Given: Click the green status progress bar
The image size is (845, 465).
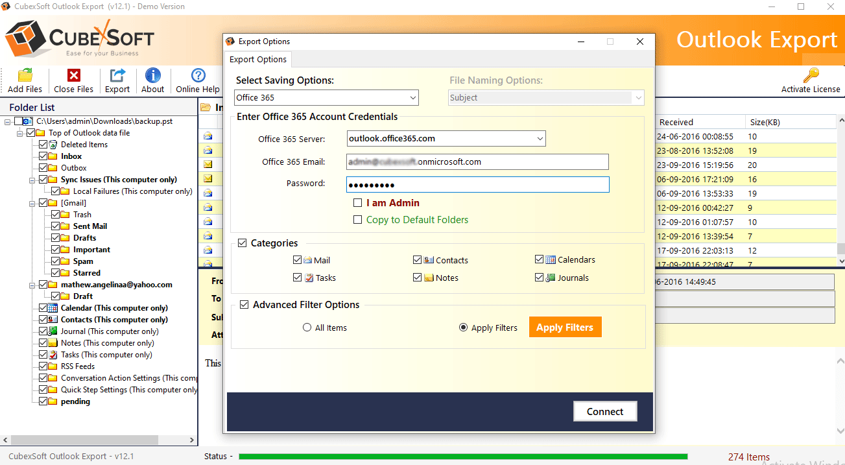Looking at the screenshot, I should click(463, 457).
